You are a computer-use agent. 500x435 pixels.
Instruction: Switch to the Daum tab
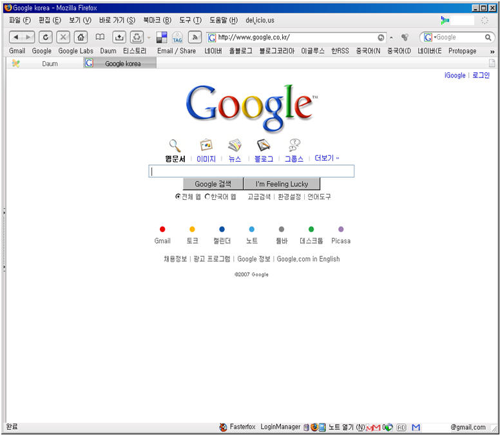[45, 63]
